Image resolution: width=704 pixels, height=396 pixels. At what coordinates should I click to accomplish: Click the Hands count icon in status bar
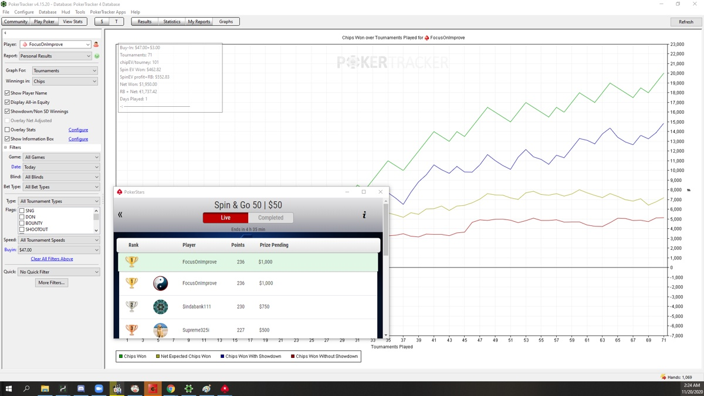663,377
